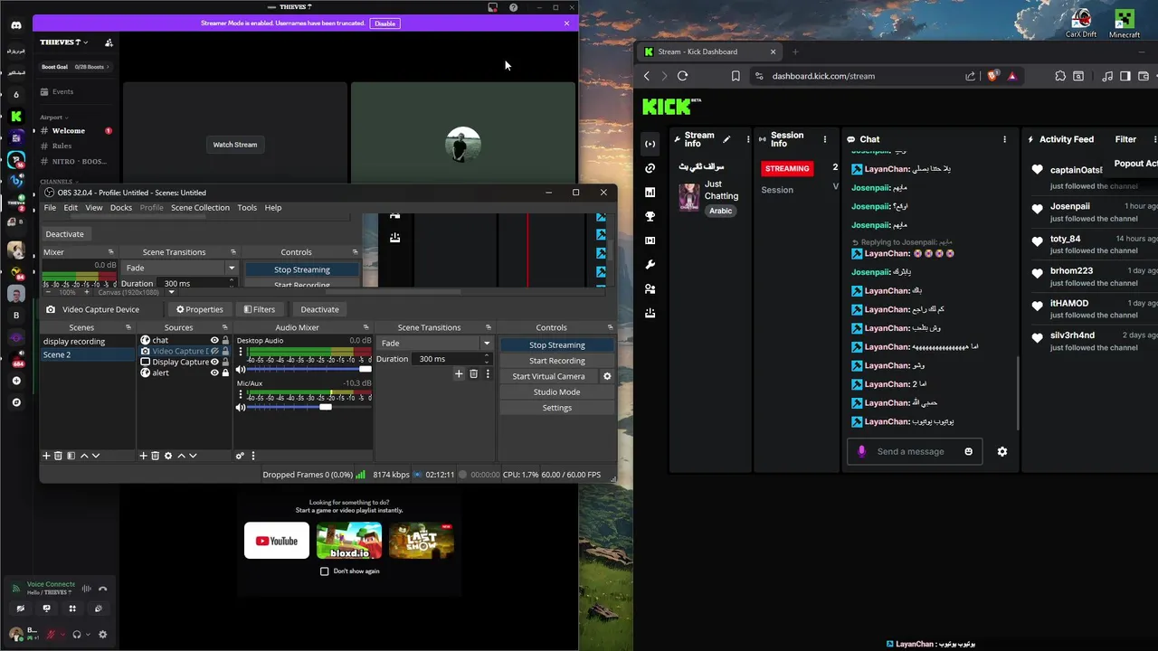1158x651 pixels.
Task: Open Properties of Video Capture Device
Action: (200, 309)
